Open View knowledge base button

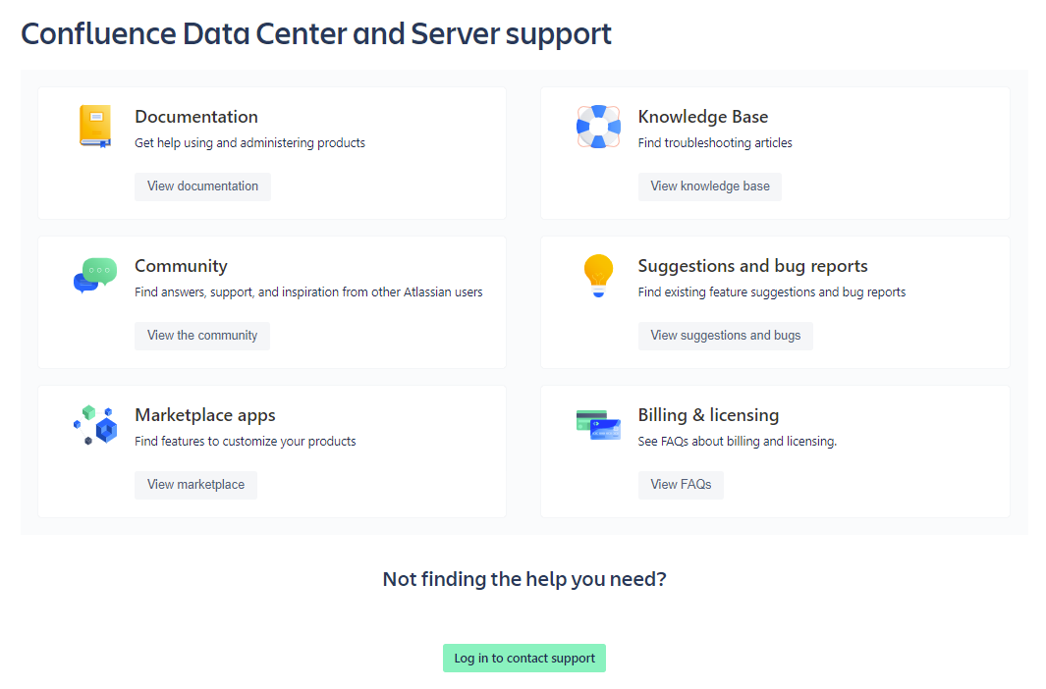710,186
